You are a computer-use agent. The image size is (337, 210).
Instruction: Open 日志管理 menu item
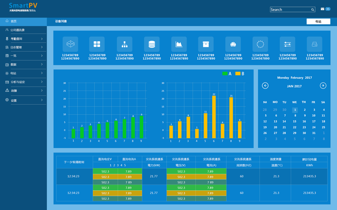(16, 47)
